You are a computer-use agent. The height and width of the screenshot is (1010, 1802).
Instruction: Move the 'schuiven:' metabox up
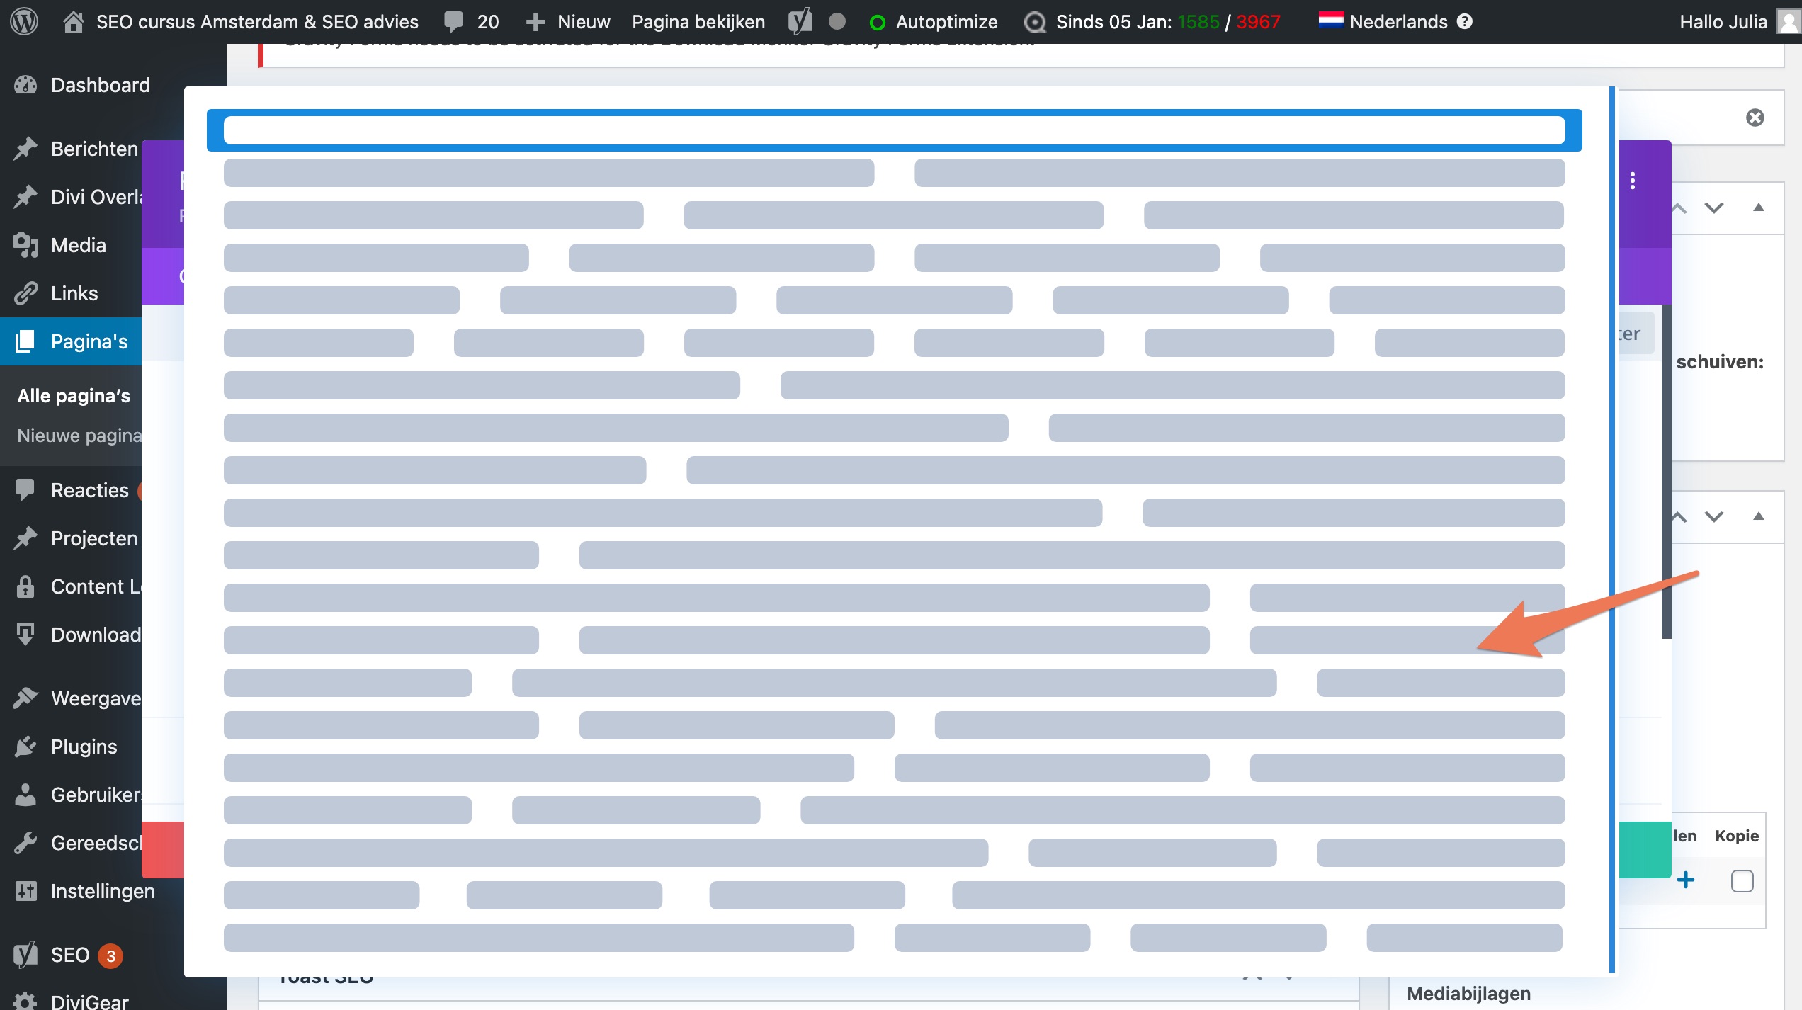point(1679,208)
